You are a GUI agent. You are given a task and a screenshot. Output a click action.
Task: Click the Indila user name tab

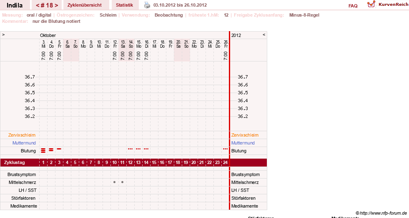click(x=15, y=5)
